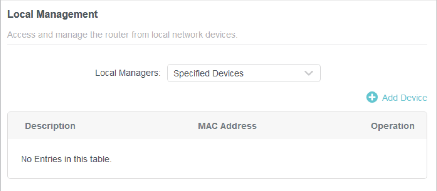Click the Specified Devices selected value
Viewport: 437px width, 191px height.
click(208, 73)
